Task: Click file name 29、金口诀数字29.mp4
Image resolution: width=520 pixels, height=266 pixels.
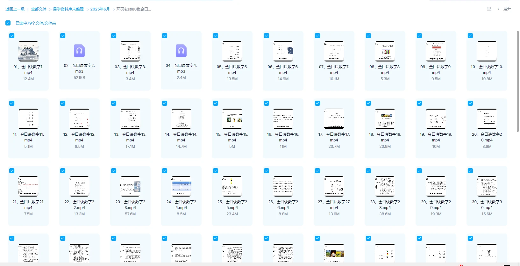Action: (436, 205)
